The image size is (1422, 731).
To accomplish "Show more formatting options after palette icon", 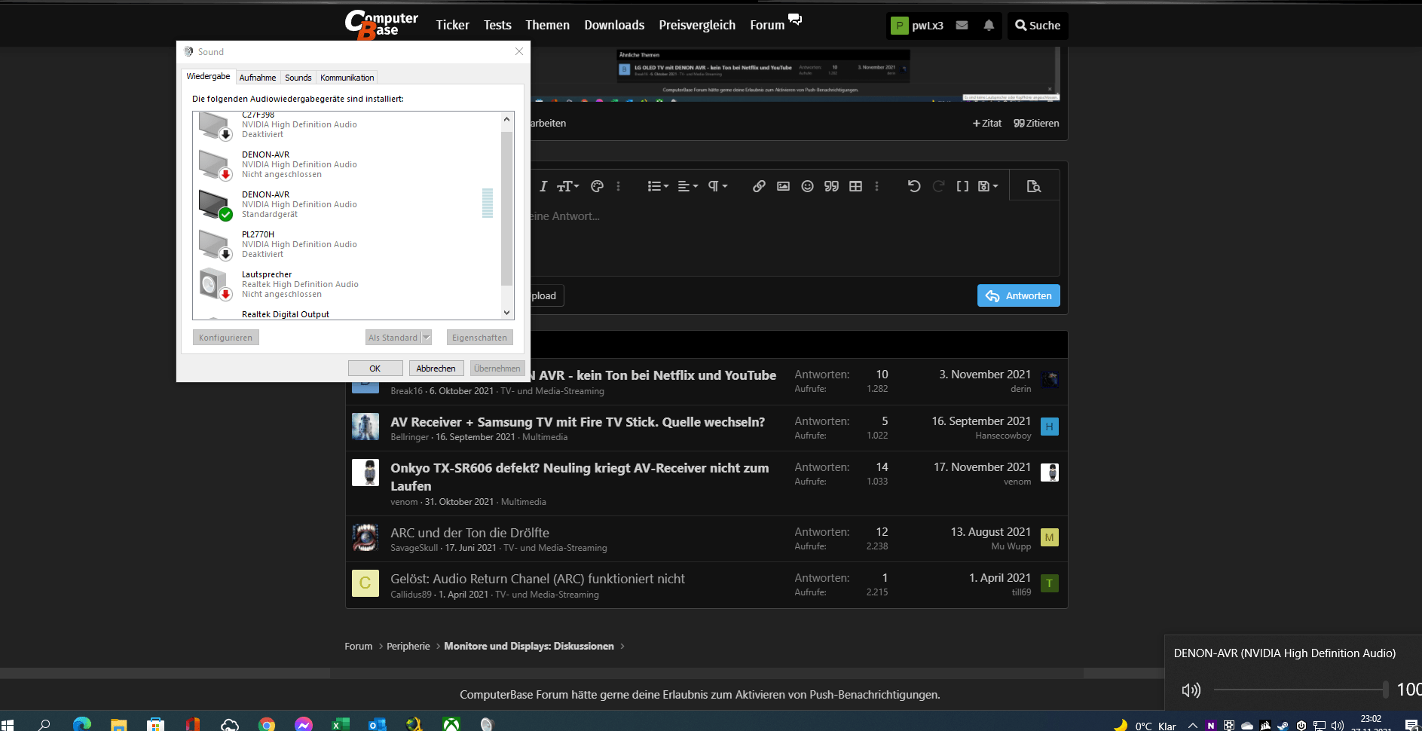I will tap(619, 186).
